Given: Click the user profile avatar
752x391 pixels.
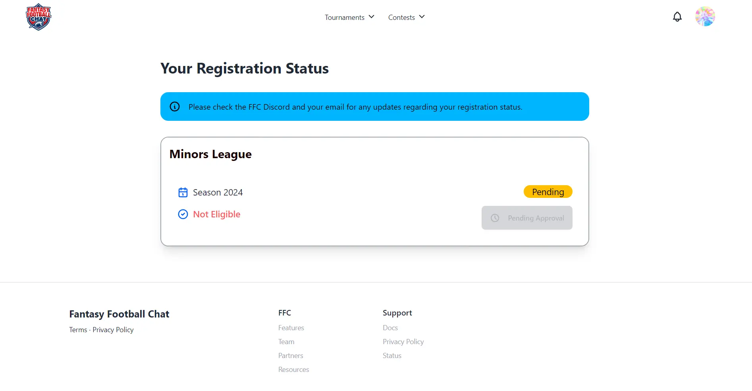Looking at the screenshot, I should (705, 16).
